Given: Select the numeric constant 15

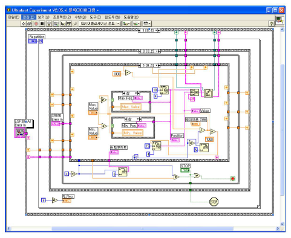Looking at the screenshot, I should pyautogui.click(x=148, y=146).
